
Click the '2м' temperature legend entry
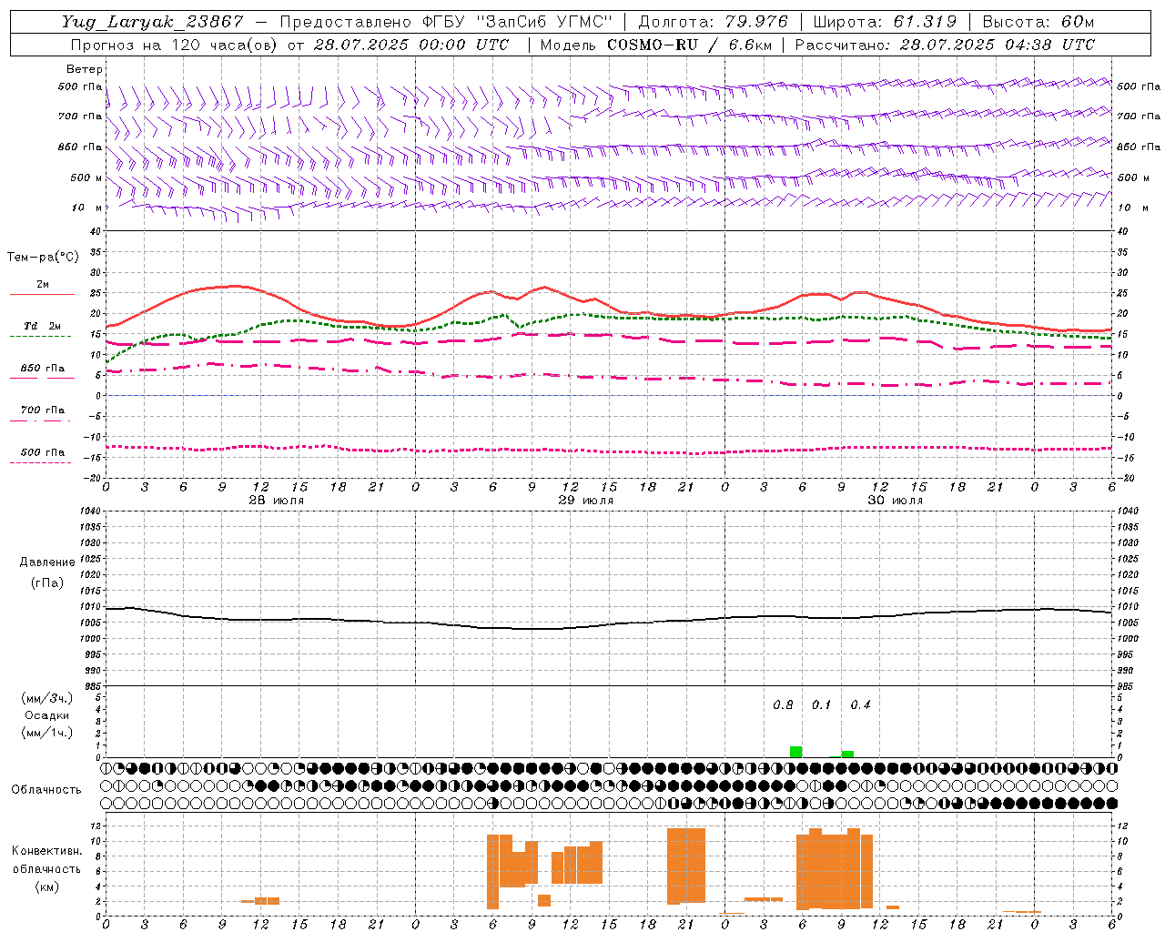[43, 285]
